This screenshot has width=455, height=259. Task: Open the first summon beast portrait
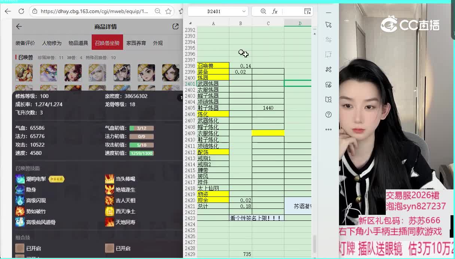coord(24,73)
